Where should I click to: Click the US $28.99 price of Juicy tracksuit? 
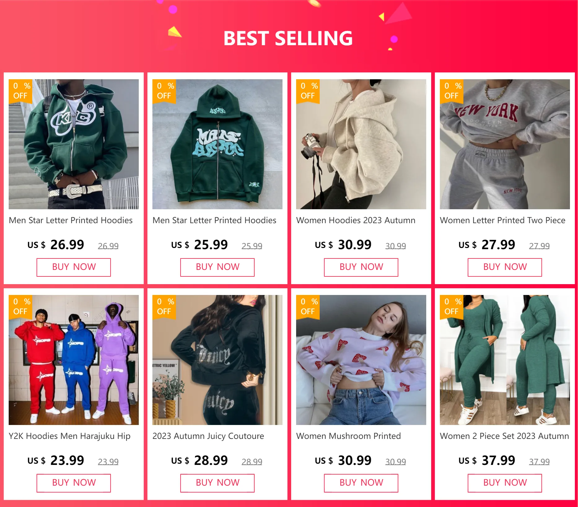pos(211,461)
